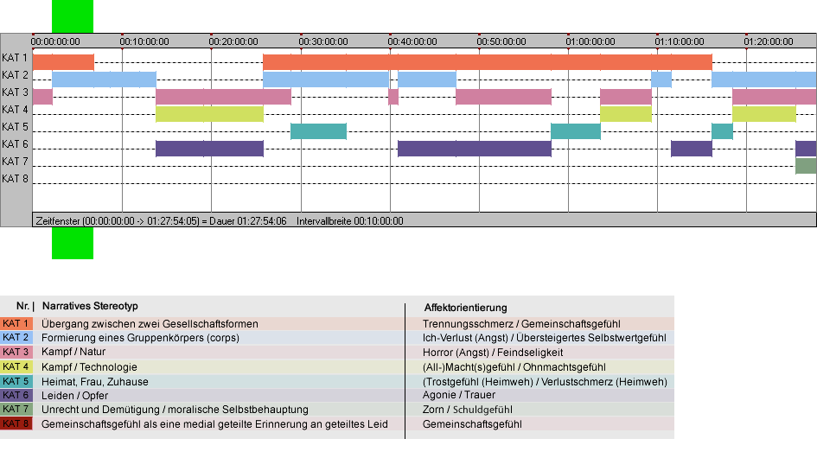Click the KAT 3 timeline row label
The width and height of the screenshot is (817, 458).
click(15, 92)
